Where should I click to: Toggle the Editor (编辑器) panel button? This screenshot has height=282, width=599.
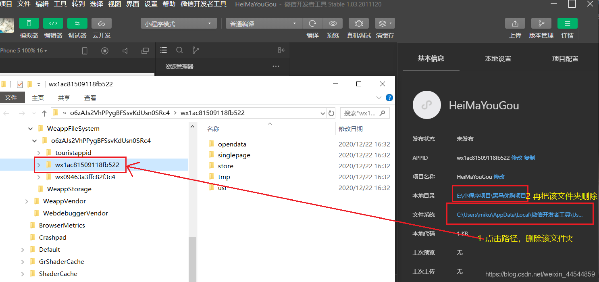click(x=53, y=23)
